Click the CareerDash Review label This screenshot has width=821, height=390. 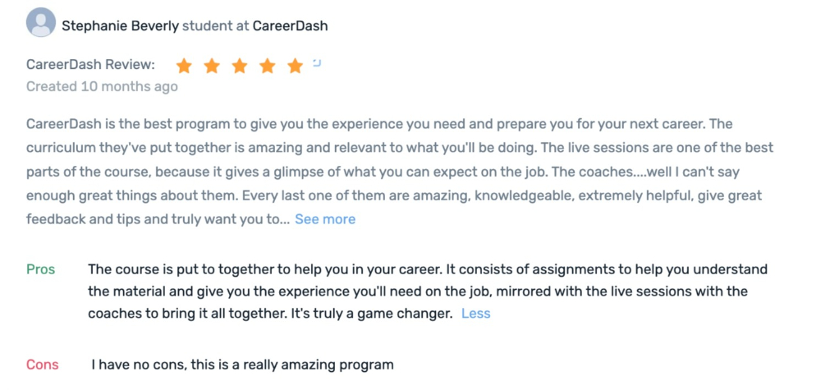pos(90,65)
